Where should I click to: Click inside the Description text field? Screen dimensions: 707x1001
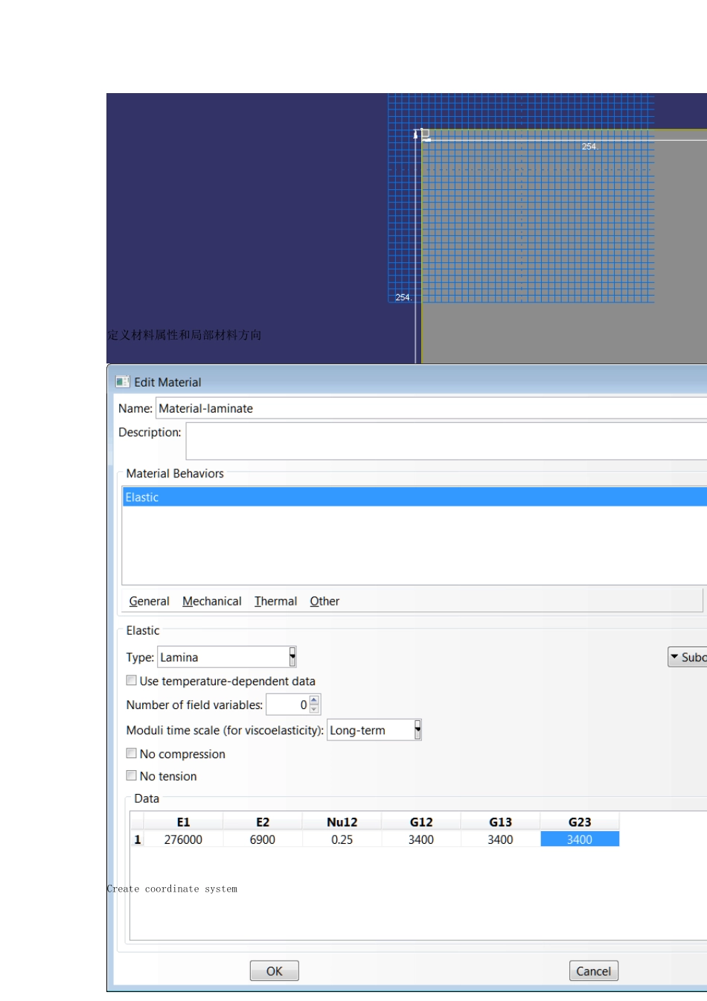click(x=445, y=441)
